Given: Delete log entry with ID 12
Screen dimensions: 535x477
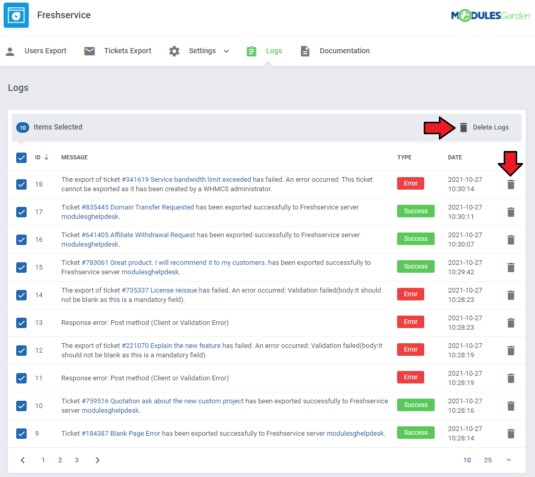Looking at the screenshot, I should [511, 350].
